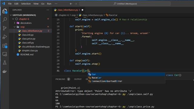The width and height of the screenshot is (194, 109).
Task: Click line number 18 in the gutter
Action: click(58, 26)
